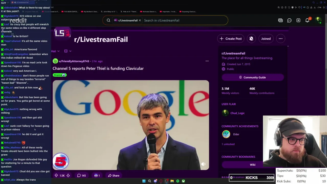Switch to Nicholas Deorio tab
This screenshot has width=327, height=184.
[148, 11]
